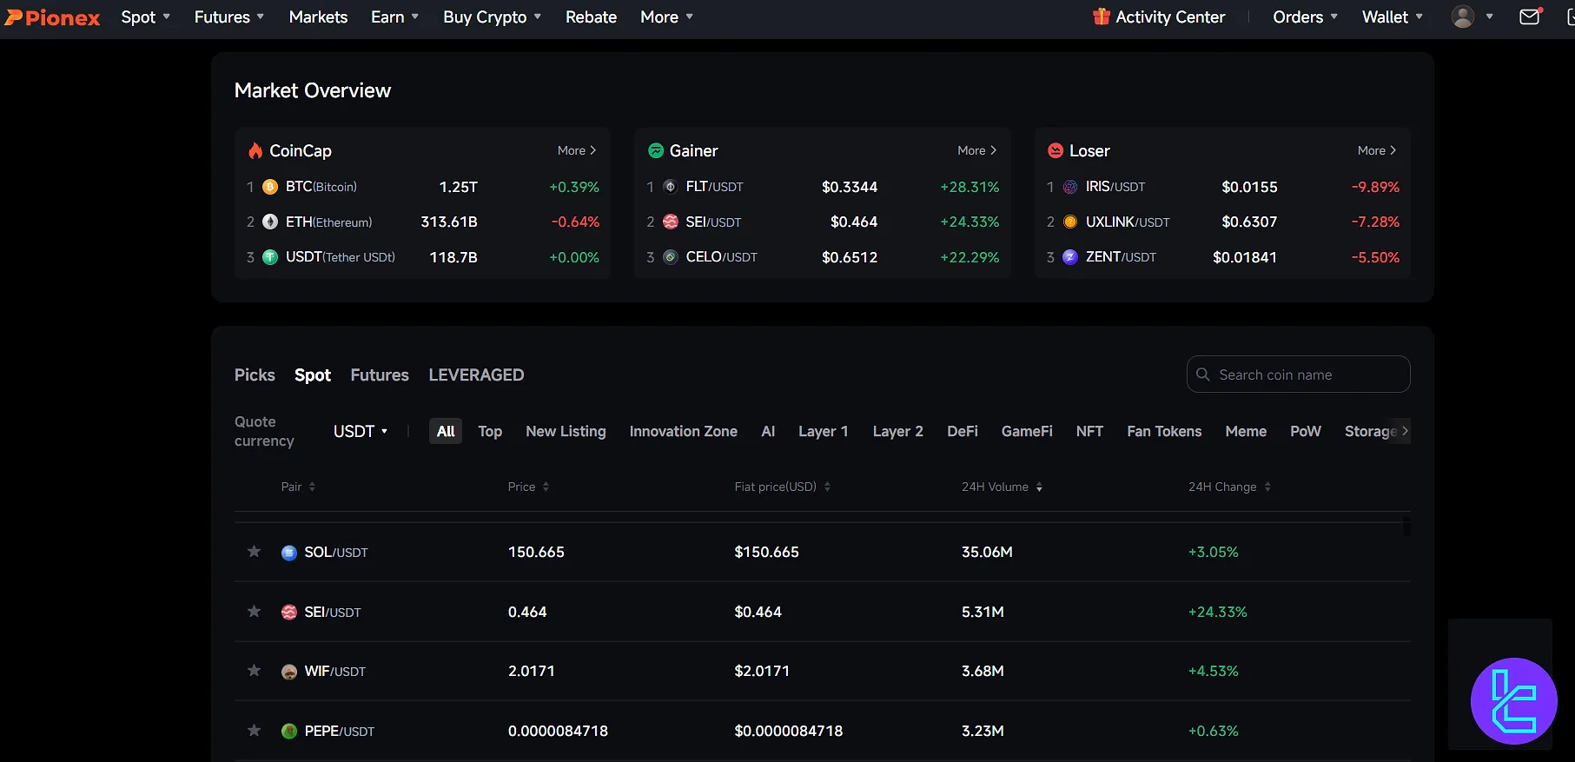This screenshot has height=762, width=1575.
Task: Click the FLT coin icon
Action: (671, 187)
